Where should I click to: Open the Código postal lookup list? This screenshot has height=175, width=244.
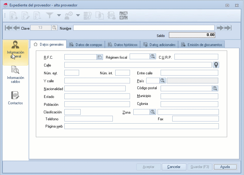[x=215, y=88]
